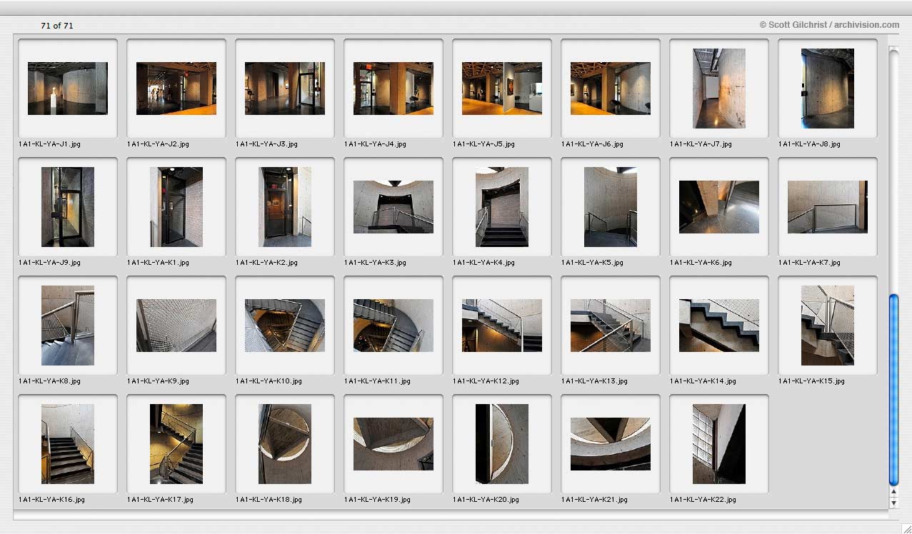The height and width of the screenshot is (534, 912).
Task: Open thumbnail 1A1-KL-YA-K19.jpg
Action: 394,444
